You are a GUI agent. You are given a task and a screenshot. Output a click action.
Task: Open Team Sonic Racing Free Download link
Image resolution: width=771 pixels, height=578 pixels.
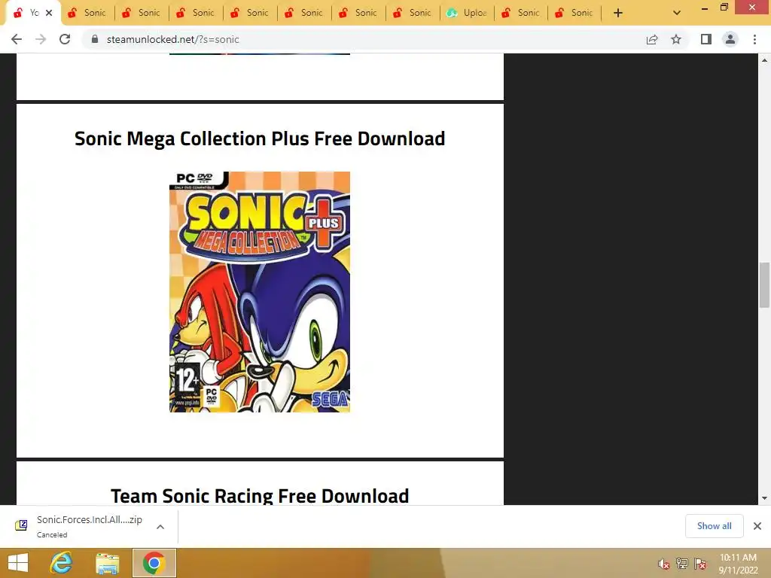coord(260,495)
